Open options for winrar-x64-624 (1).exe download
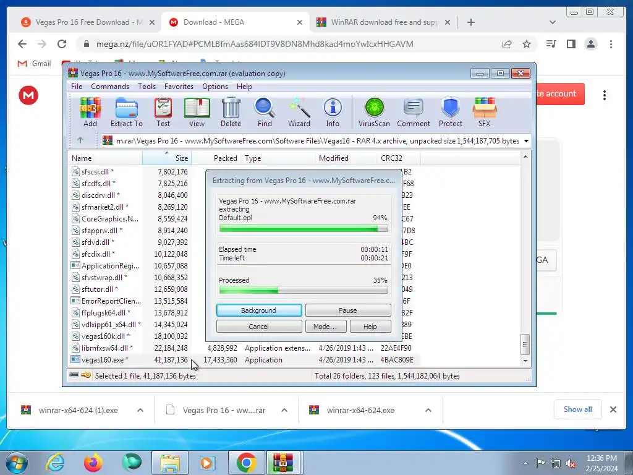The height and width of the screenshot is (475, 633). [x=140, y=411]
